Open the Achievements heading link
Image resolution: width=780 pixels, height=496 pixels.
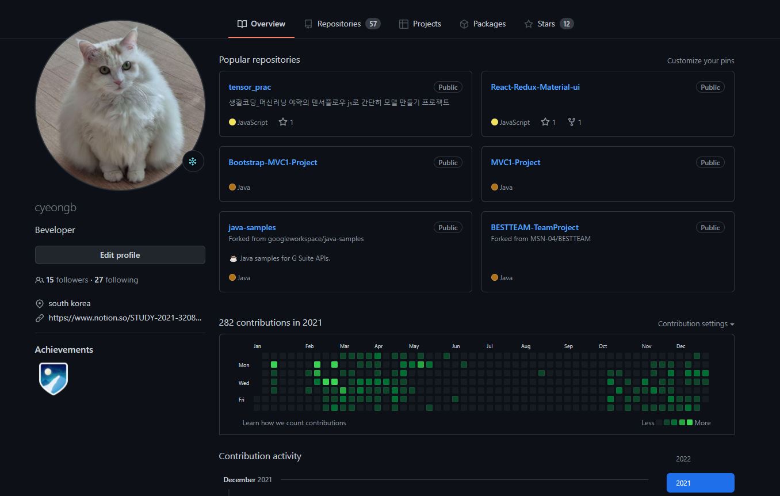tap(64, 349)
